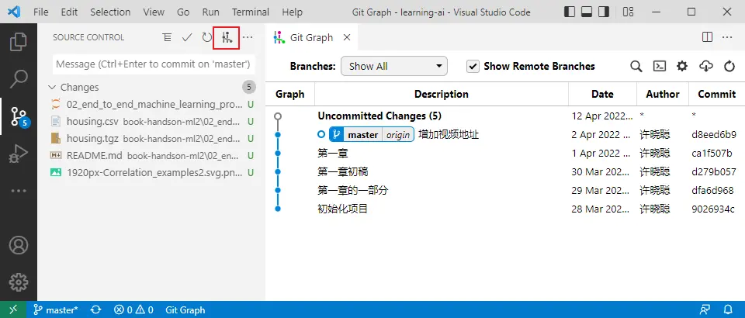The height and width of the screenshot is (318, 745).
Task: Open terminal from Git Graph toolbar
Action: coord(659,67)
